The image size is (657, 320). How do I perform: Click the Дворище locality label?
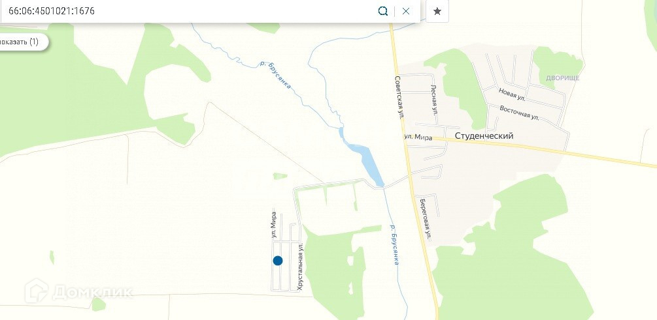click(x=562, y=78)
